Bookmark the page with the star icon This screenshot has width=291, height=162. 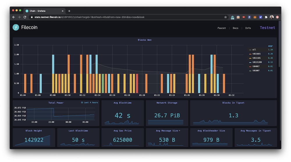pyautogui.click(x=226, y=17)
